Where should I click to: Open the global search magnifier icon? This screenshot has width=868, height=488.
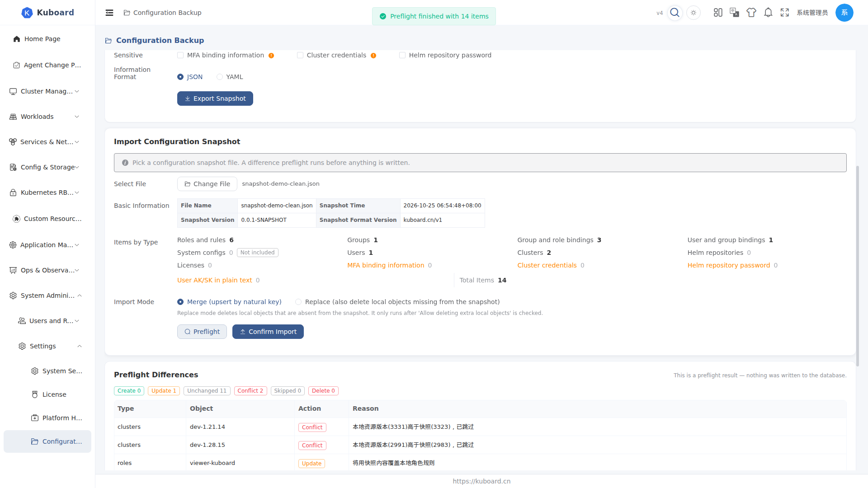click(x=675, y=13)
